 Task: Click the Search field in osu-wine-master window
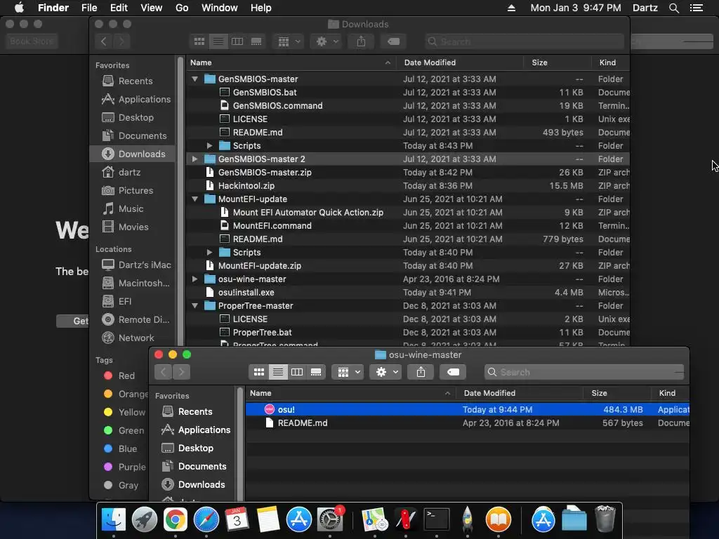[x=584, y=372]
